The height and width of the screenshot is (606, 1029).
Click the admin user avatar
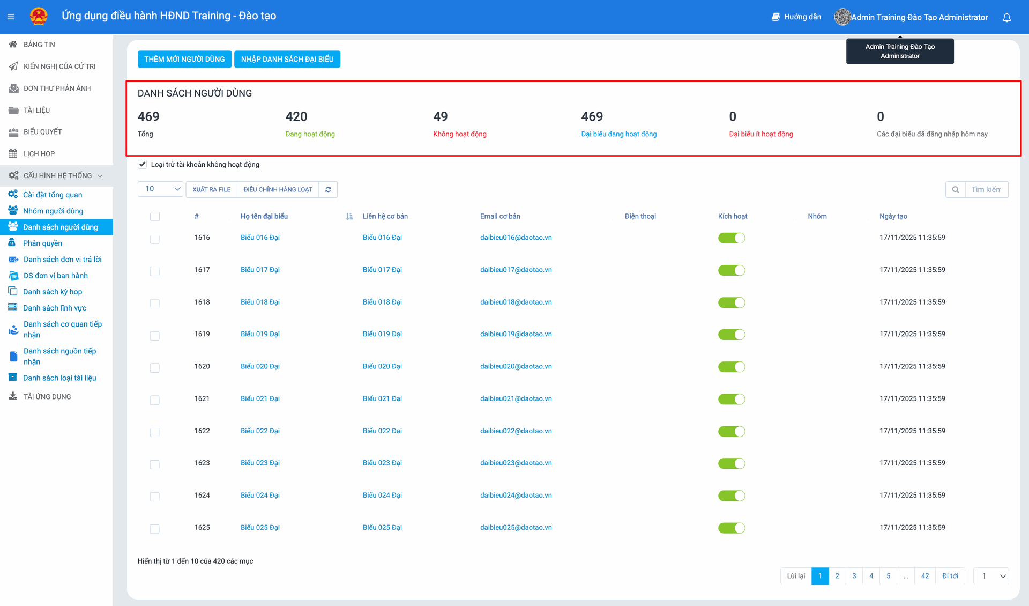click(x=842, y=17)
